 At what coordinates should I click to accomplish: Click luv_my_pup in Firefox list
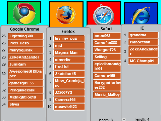pyautogui.click(x=69, y=39)
